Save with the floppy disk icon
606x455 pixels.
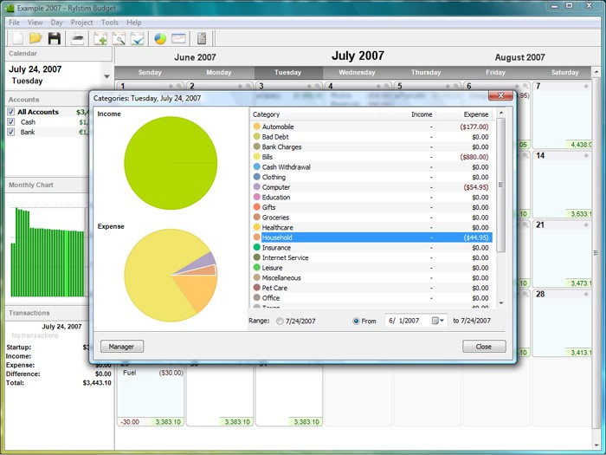[55, 38]
